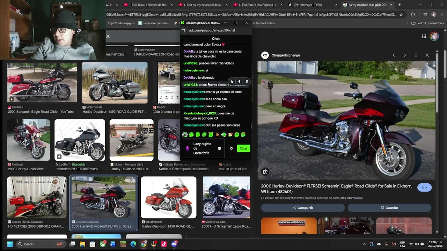Open the ESP LAA language switcher
The height and width of the screenshot is (251, 447).
point(403,244)
